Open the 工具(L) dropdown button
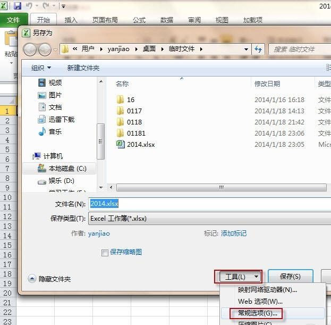 (x=239, y=277)
